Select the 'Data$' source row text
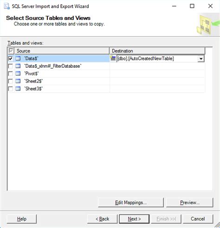 pyautogui.click(x=31, y=58)
